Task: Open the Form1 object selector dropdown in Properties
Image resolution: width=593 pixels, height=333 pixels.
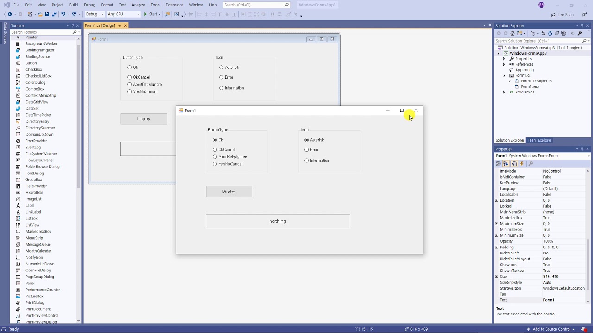Action: pyautogui.click(x=588, y=156)
